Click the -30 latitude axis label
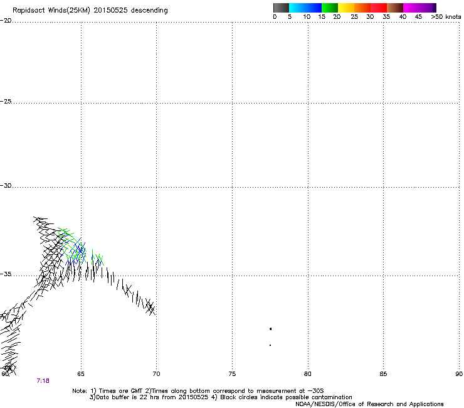The image size is (464, 408). (6, 185)
